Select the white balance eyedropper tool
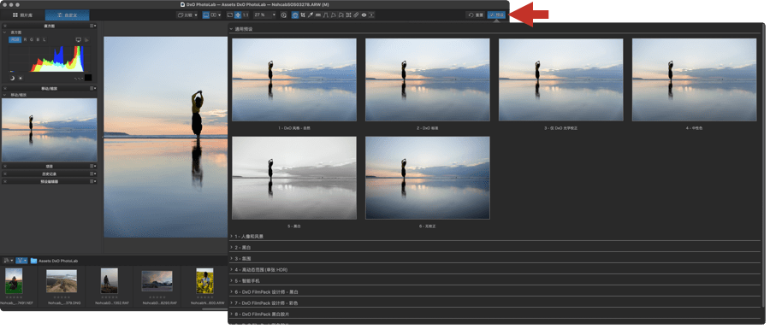Screen dimensions: 770x329 coord(311,15)
